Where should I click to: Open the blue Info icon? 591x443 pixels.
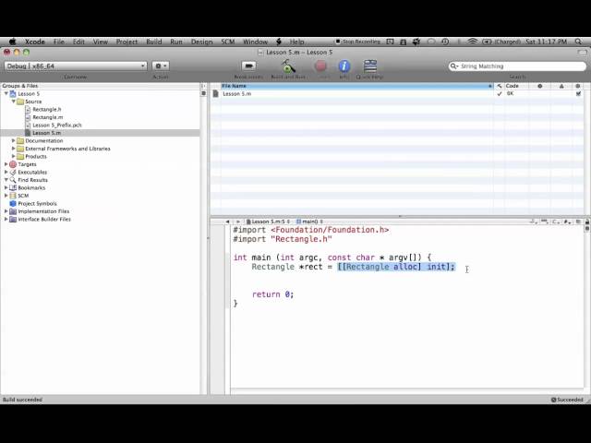click(x=344, y=66)
